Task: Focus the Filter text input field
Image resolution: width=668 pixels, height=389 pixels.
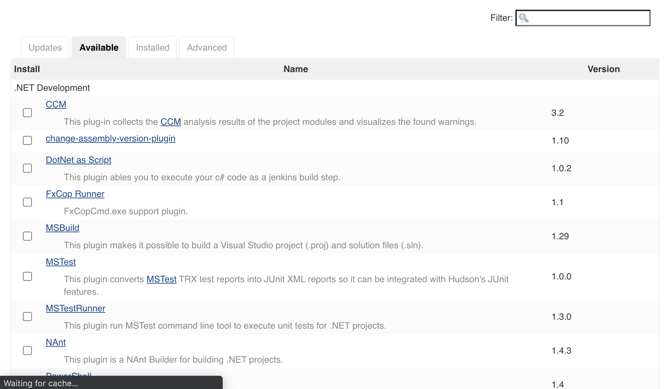Action: 590,18
